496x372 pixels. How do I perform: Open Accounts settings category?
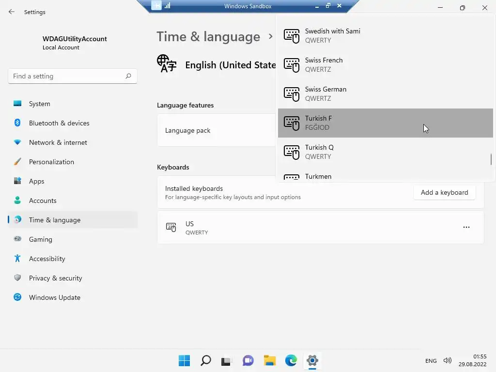(73, 201)
